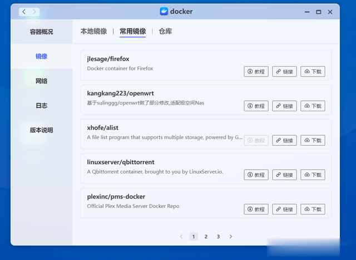Click the previous page chevron
Image resolution: width=356 pixels, height=260 pixels.
tap(181, 237)
